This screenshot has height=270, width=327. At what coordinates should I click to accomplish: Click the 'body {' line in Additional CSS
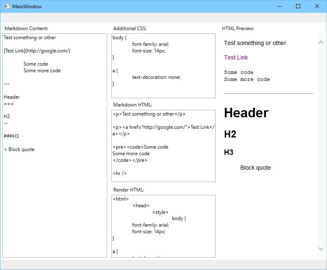[x=120, y=38]
